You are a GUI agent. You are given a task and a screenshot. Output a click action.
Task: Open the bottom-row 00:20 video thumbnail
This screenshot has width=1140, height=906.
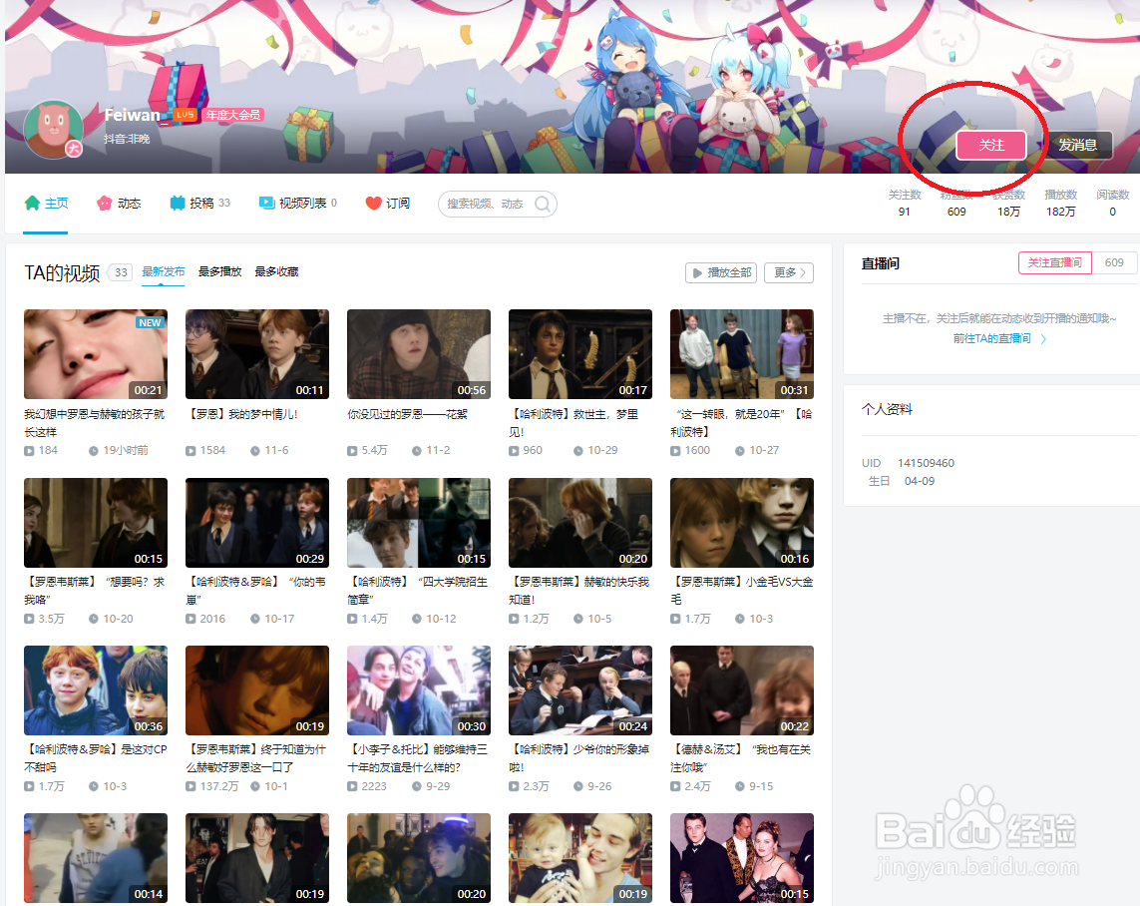419,858
